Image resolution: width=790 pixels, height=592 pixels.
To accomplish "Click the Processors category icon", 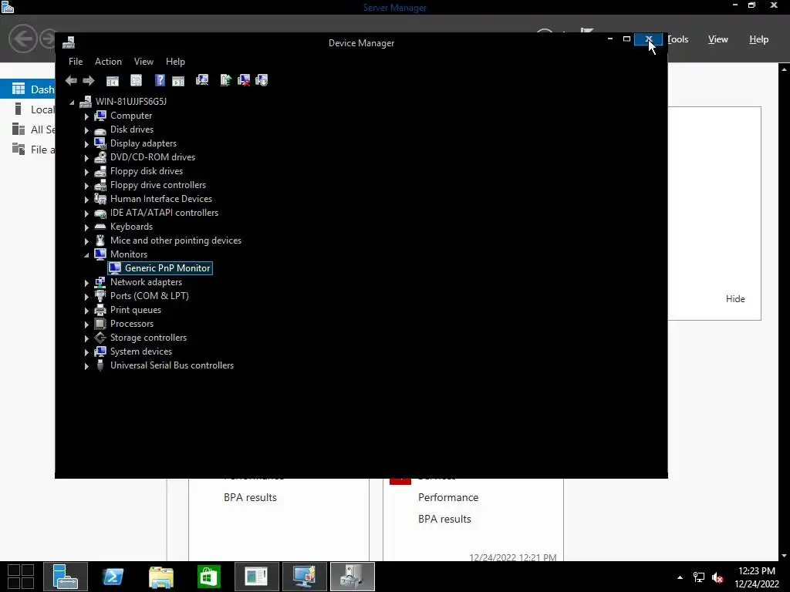I will [100, 324].
